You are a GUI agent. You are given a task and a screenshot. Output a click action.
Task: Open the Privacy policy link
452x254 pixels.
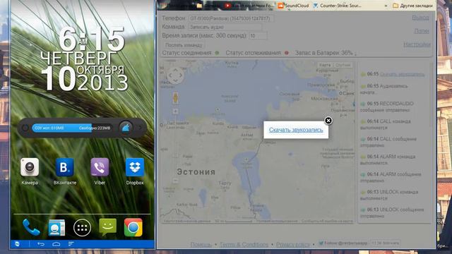click(x=293, y=245)
